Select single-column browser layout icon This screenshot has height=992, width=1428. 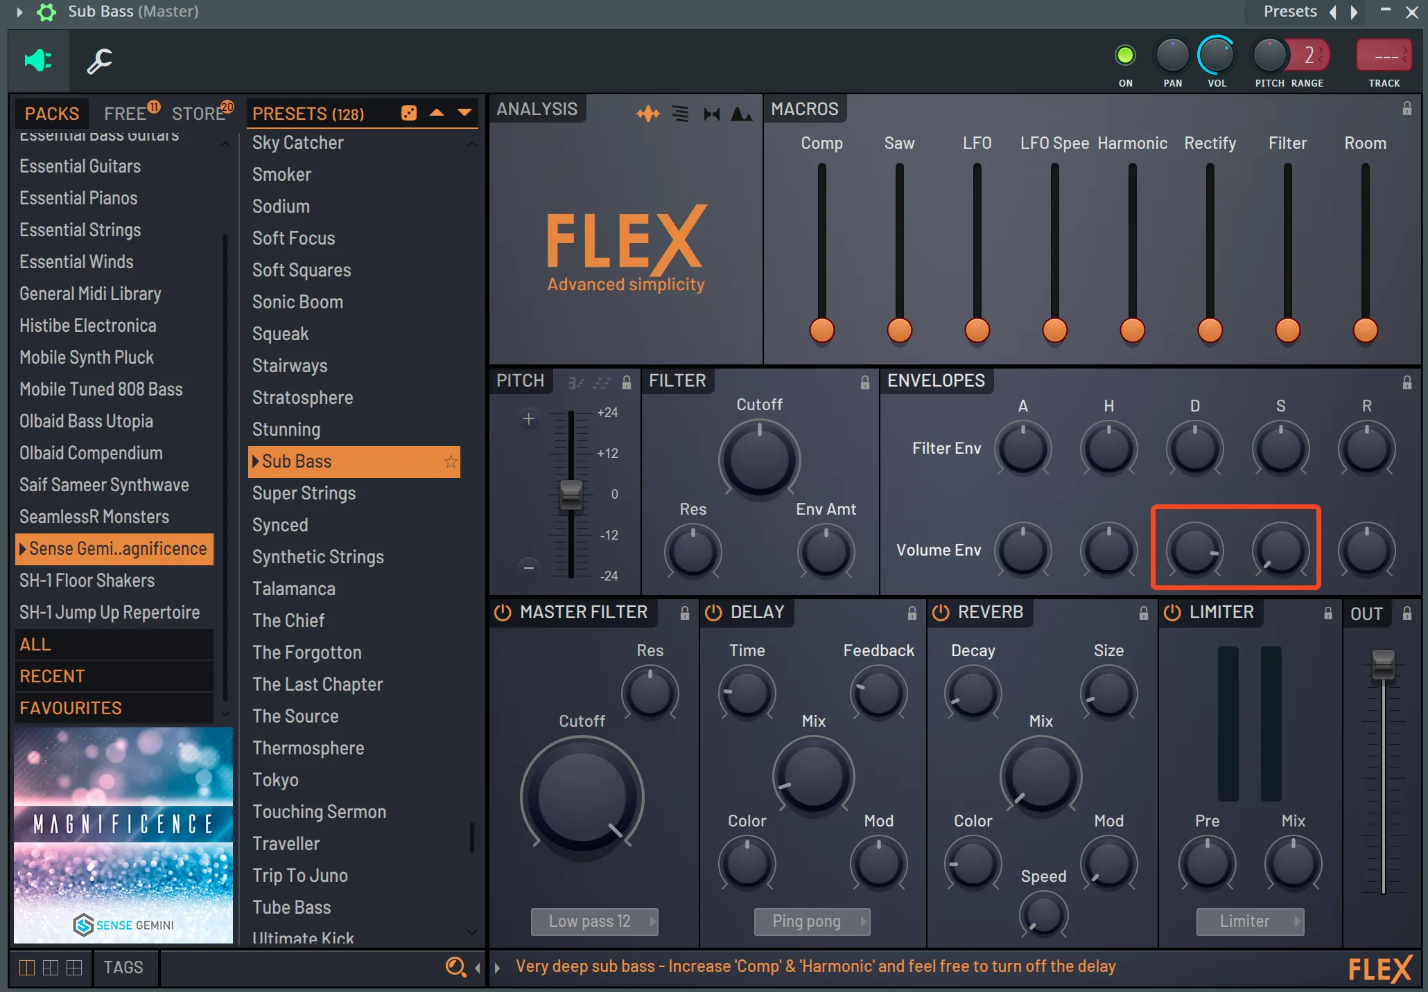click(x=27, y=967)
